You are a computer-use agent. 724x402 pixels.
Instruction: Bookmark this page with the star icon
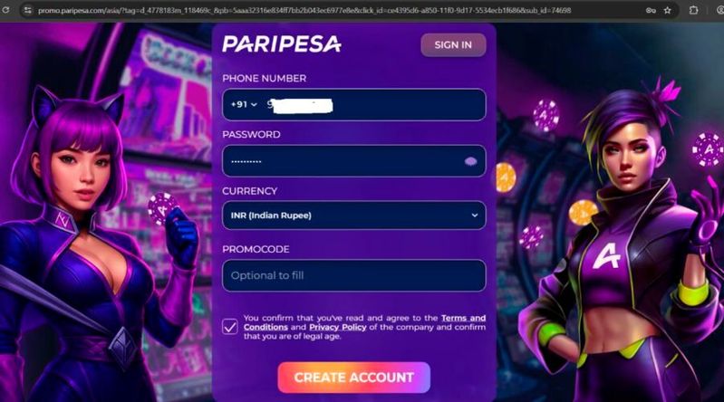[667, 10]
